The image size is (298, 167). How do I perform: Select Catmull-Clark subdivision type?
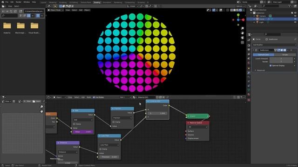click(x=264, y=55)
